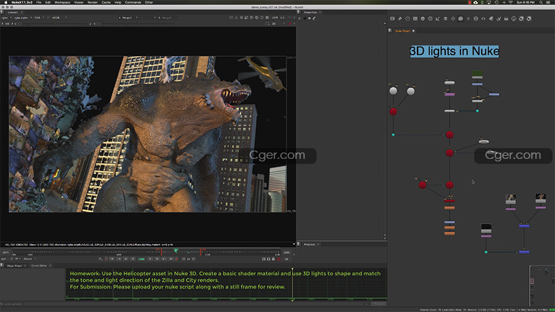Open the Filter nodes toolbar menu
The image size is (555, 312).
pyautogui.click(x=430, y=19)
